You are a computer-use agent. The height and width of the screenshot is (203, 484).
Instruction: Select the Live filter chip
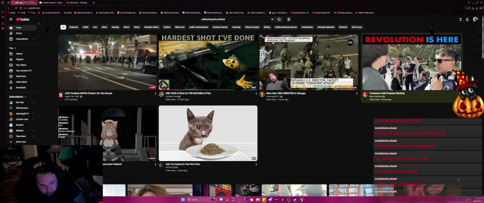tap(95, 27)
